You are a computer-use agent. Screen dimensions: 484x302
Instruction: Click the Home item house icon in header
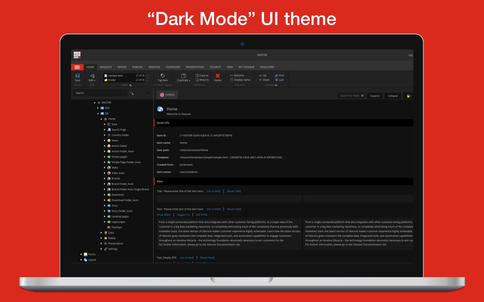point(160,109)
